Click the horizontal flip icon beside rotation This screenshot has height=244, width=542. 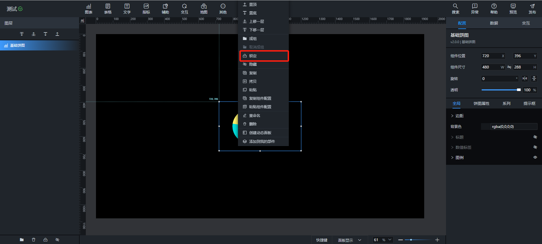pos(525,79)
